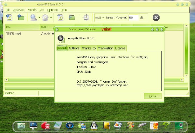Open the green arrows dock icon
Viewport: 195px width, 133px height.
[x=166, y=125]
